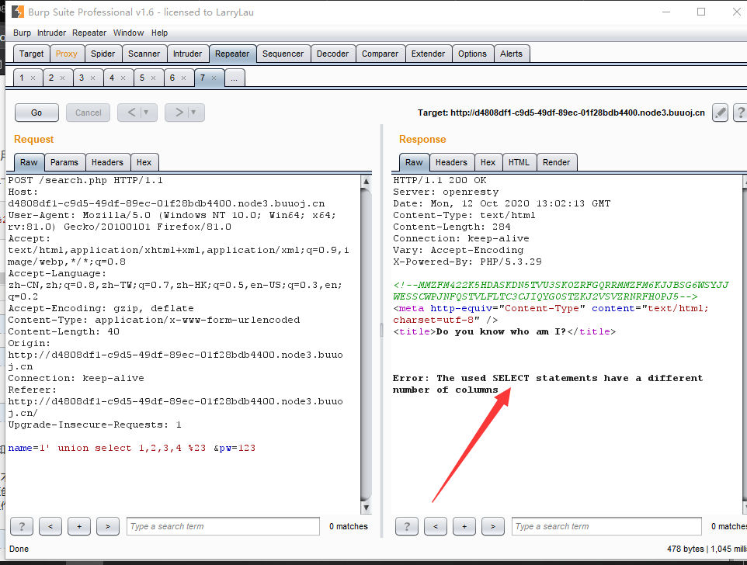Go forward to next request in history
747x565 pixels.
178,113
